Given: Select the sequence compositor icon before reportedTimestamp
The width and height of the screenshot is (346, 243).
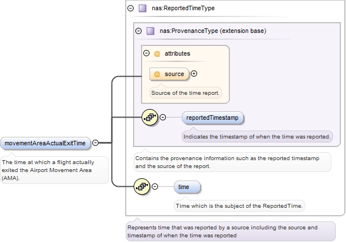Looking at the screenshot, I should [x=149, y=118].
